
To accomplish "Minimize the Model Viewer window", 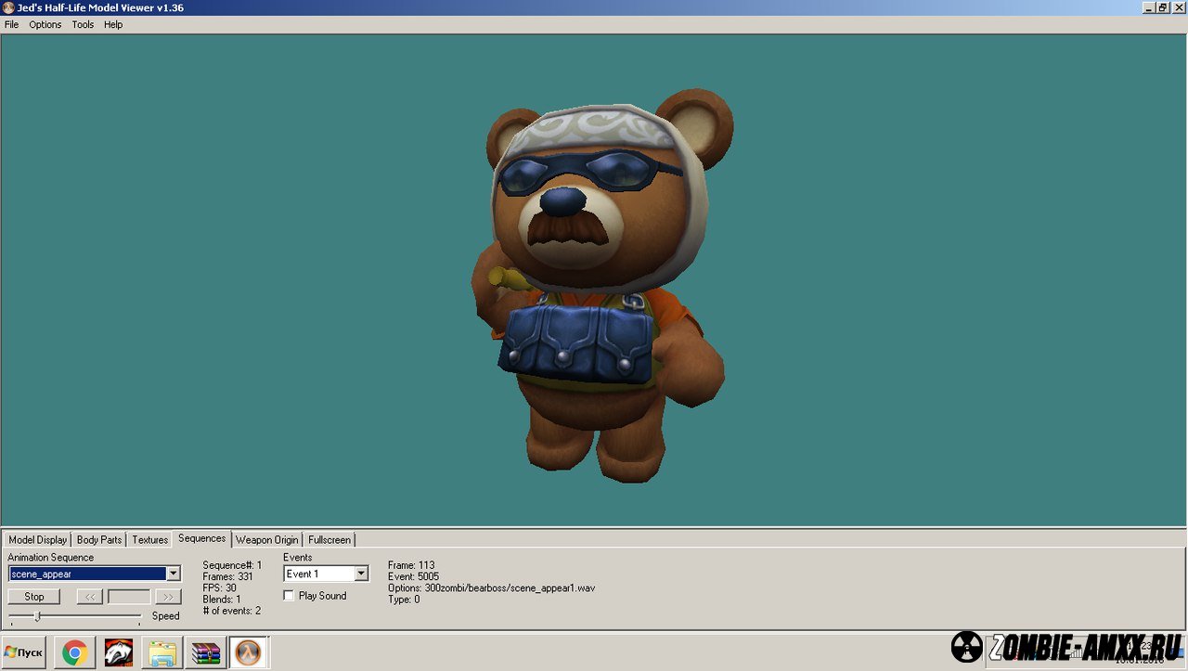I will point(1147,7).
